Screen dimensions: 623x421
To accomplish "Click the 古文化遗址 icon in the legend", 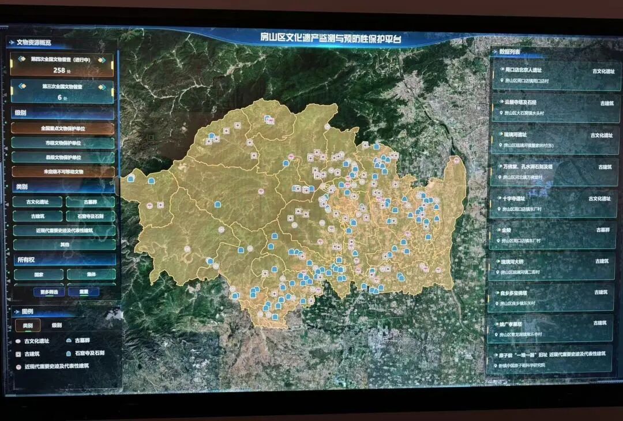I will click(18, 341).
